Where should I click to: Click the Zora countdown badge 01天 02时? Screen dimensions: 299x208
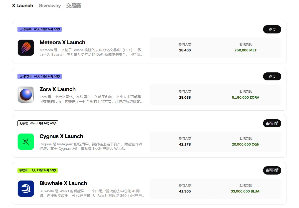(x=39, y=76)
